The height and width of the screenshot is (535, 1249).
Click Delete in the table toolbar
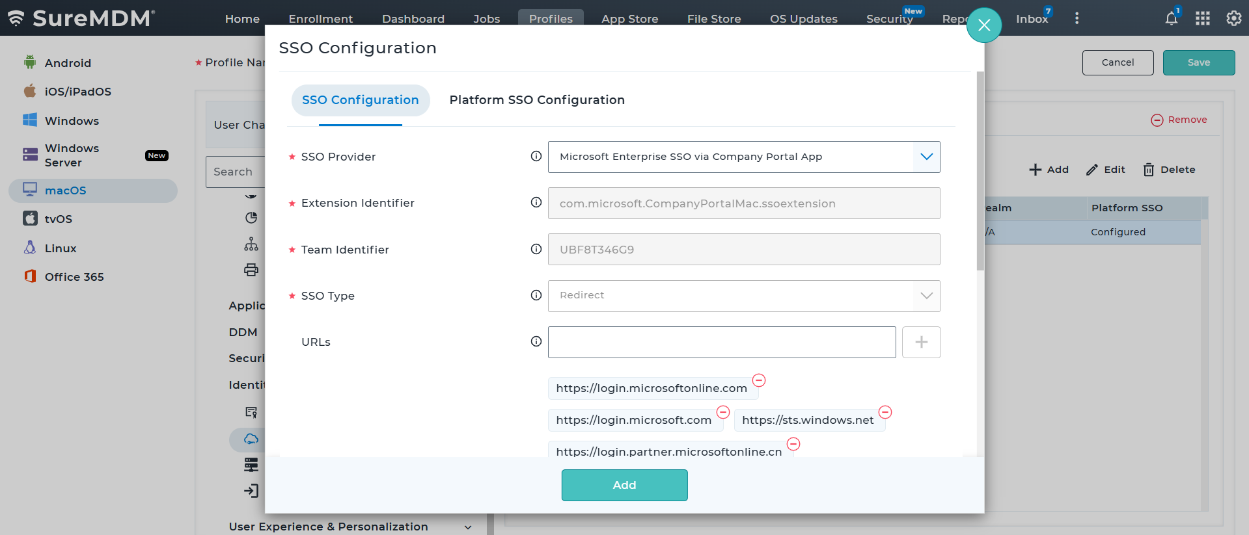click(x=1170, y=170)
